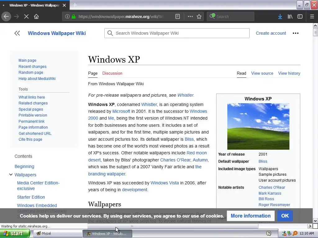Click the magnifier icon in system tray

pyautogui.click(x=295, y=234)
